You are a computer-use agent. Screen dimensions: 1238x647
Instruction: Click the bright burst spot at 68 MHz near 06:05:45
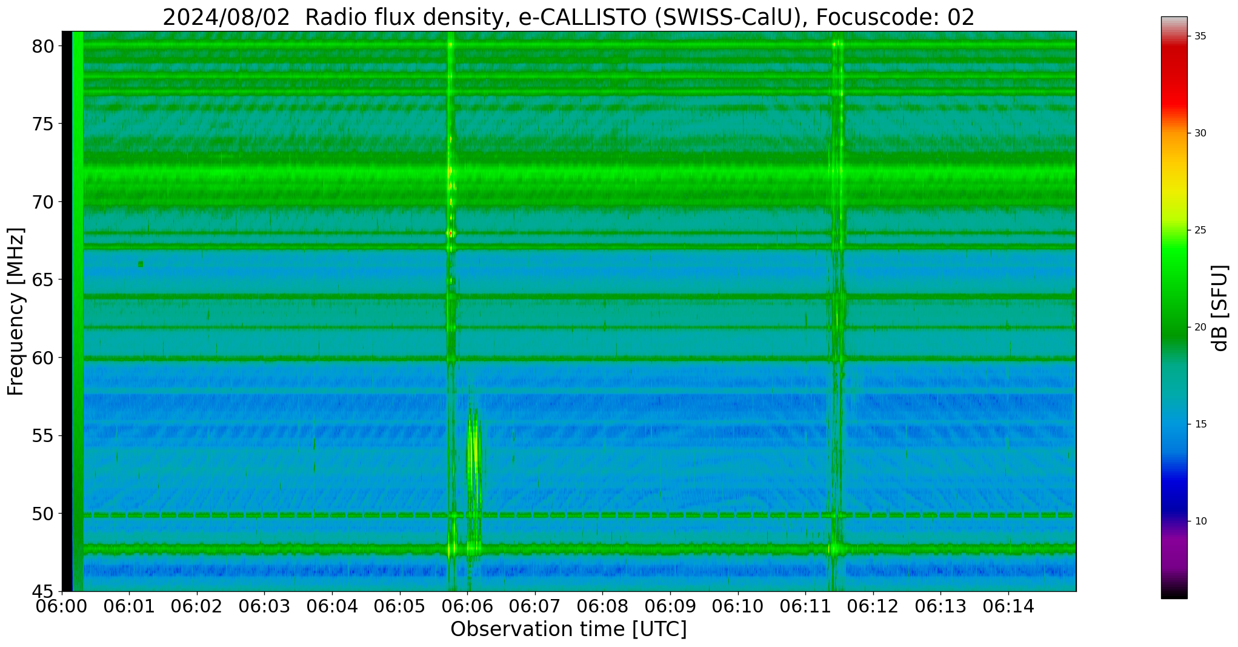coord(450,233)
